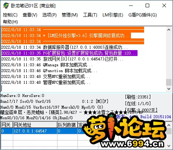Open the 查看(V) menu
The image size is (173, 150).
point(30,15)
